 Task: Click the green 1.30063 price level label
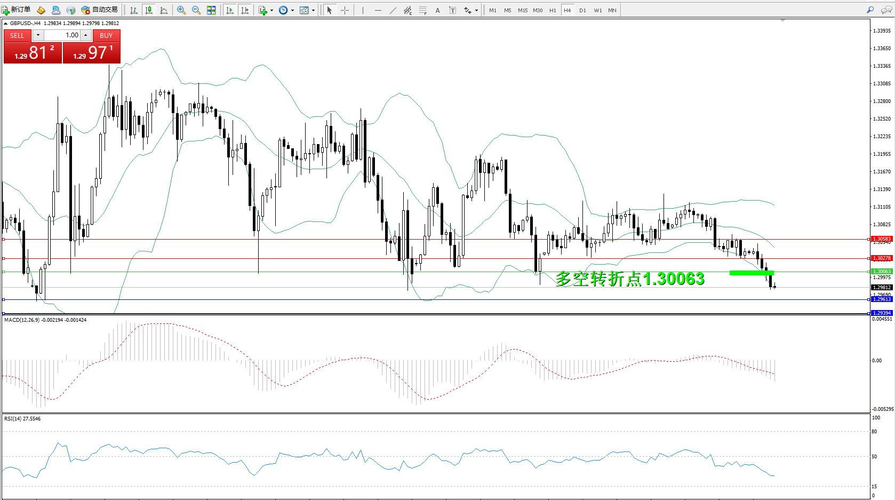881,272
